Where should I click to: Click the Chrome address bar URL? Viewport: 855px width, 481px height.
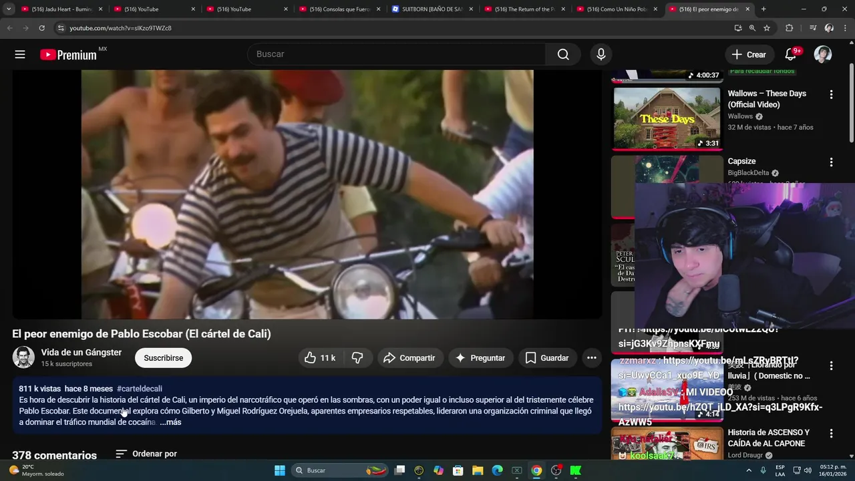click(x=121, y=28)
